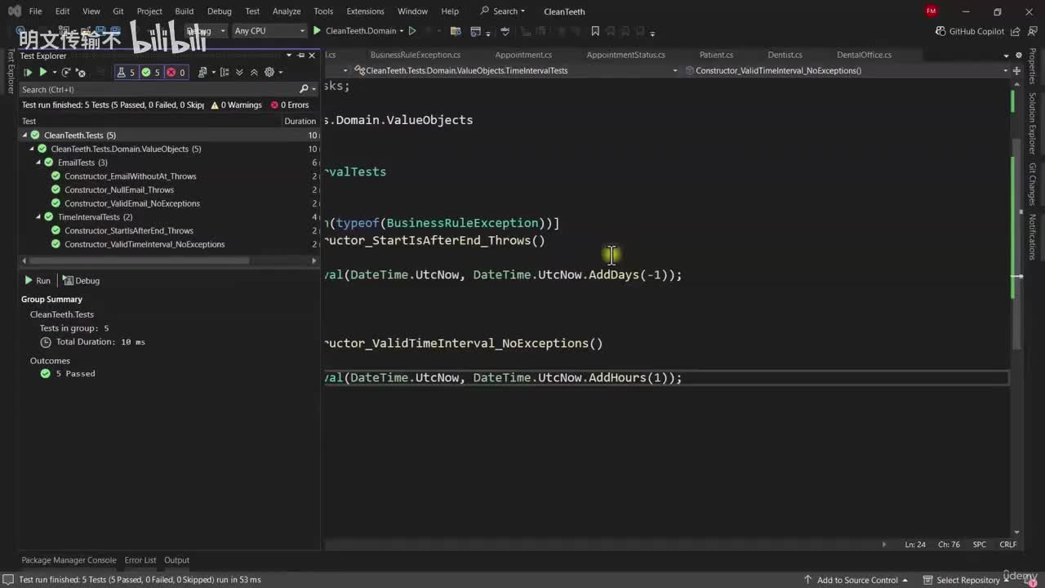Click Select Repository in status bar
The width and height of the screenshot is (1045, 588).
pos(968,580)
